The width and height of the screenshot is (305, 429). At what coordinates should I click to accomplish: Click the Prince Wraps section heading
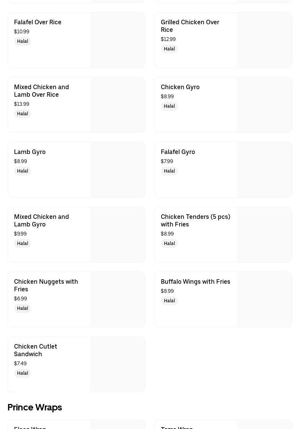click(x=35, y=407)
